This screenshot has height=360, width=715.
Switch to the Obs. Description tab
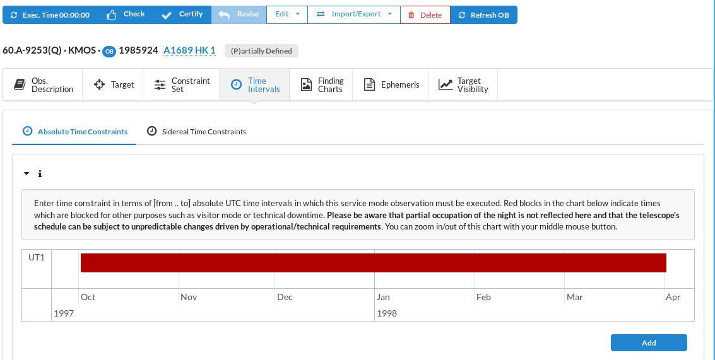[43, 84]
